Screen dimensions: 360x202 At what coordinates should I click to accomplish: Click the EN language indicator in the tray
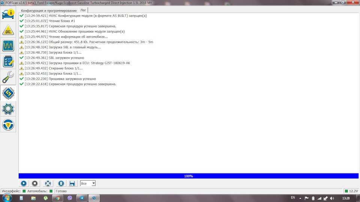293,198
